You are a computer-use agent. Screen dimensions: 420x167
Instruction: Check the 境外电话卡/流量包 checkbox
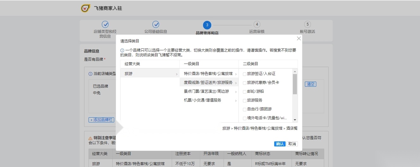pos(244,118)
